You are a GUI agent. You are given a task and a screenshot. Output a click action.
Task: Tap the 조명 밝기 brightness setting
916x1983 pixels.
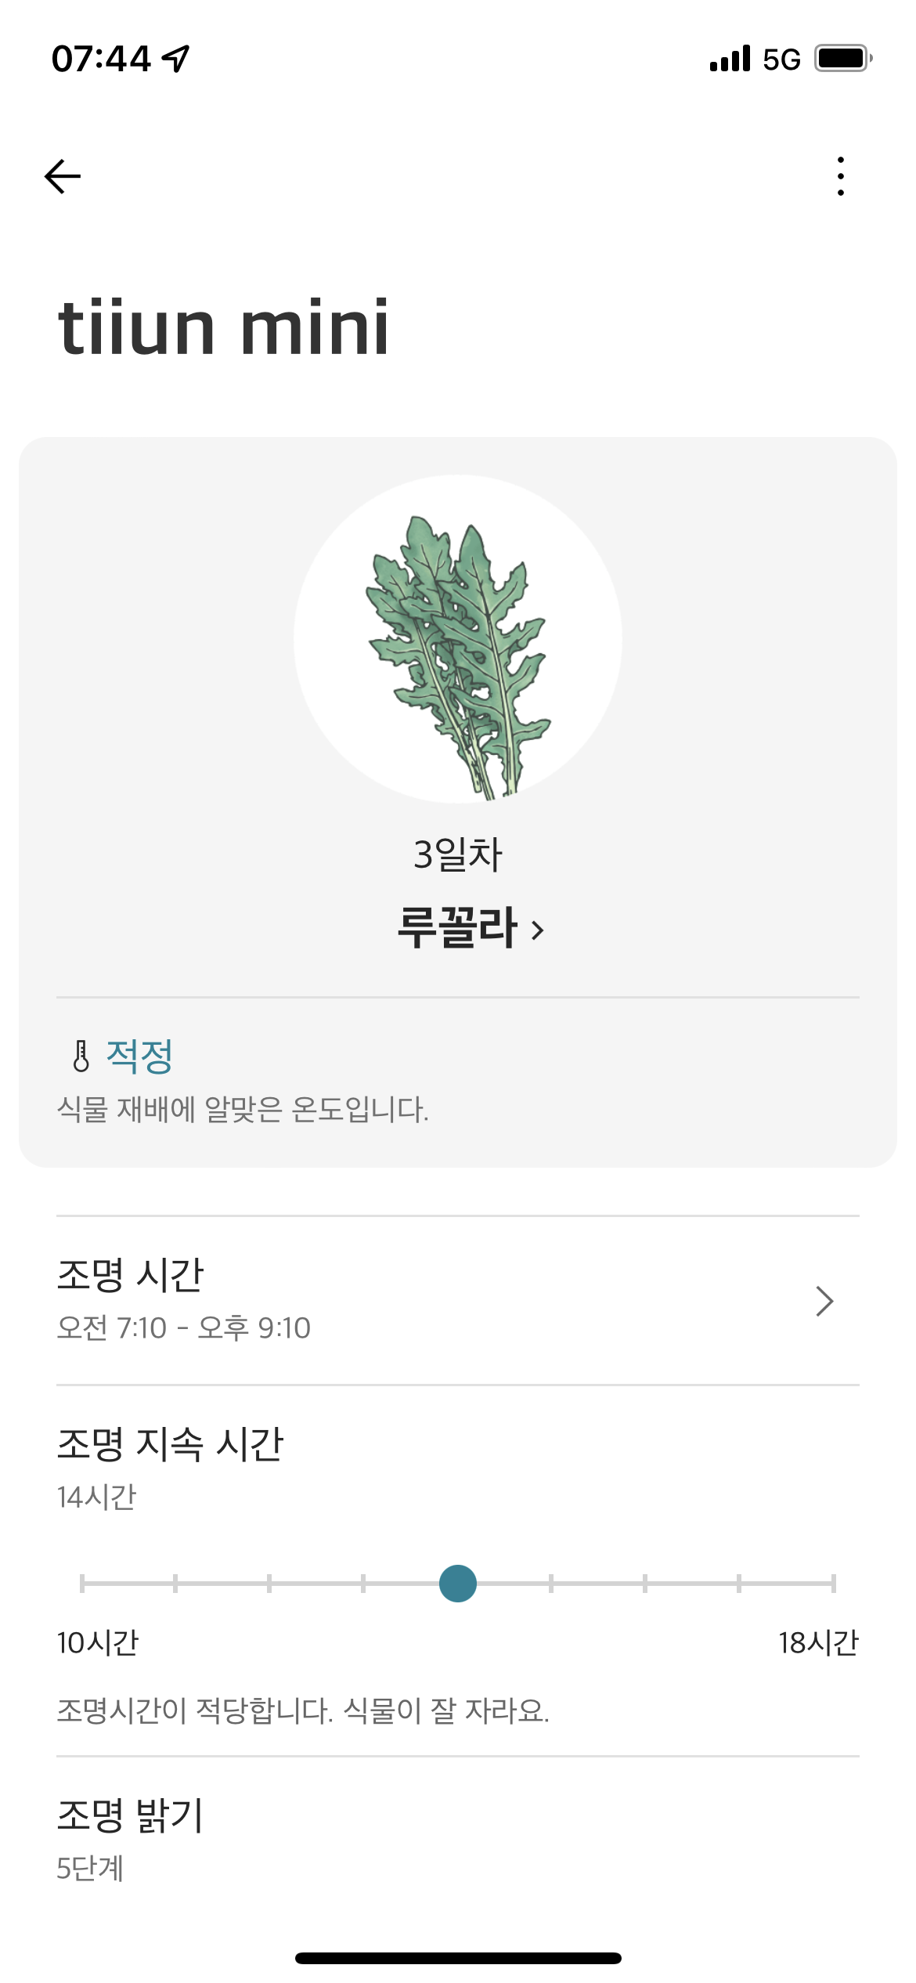point(130,1815)
